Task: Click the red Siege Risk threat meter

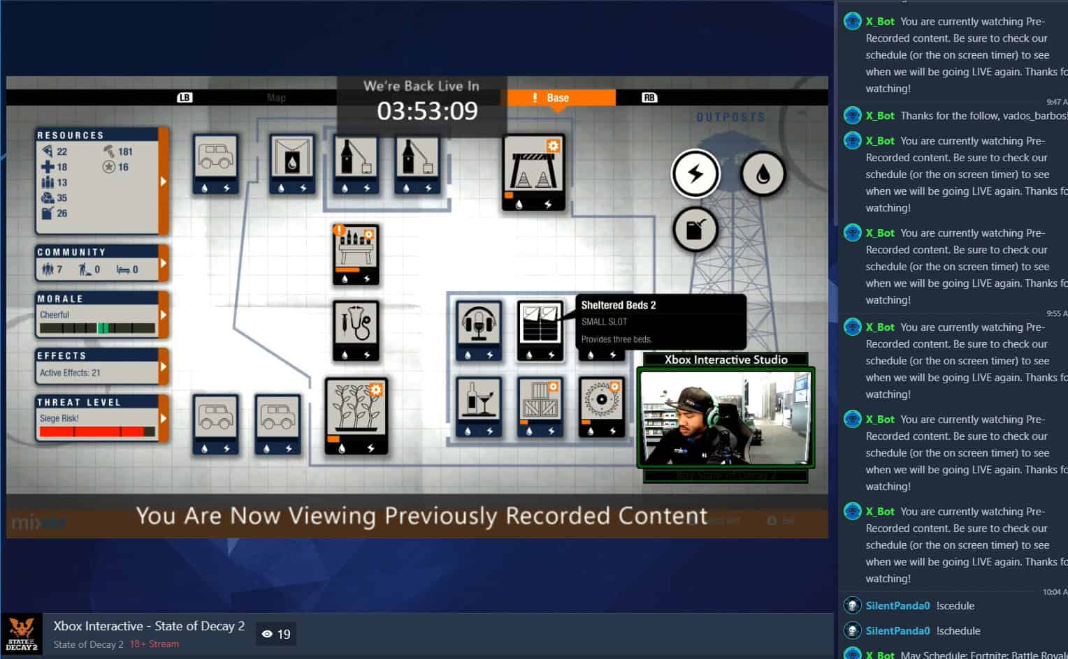Action: [x=97, y=431]
